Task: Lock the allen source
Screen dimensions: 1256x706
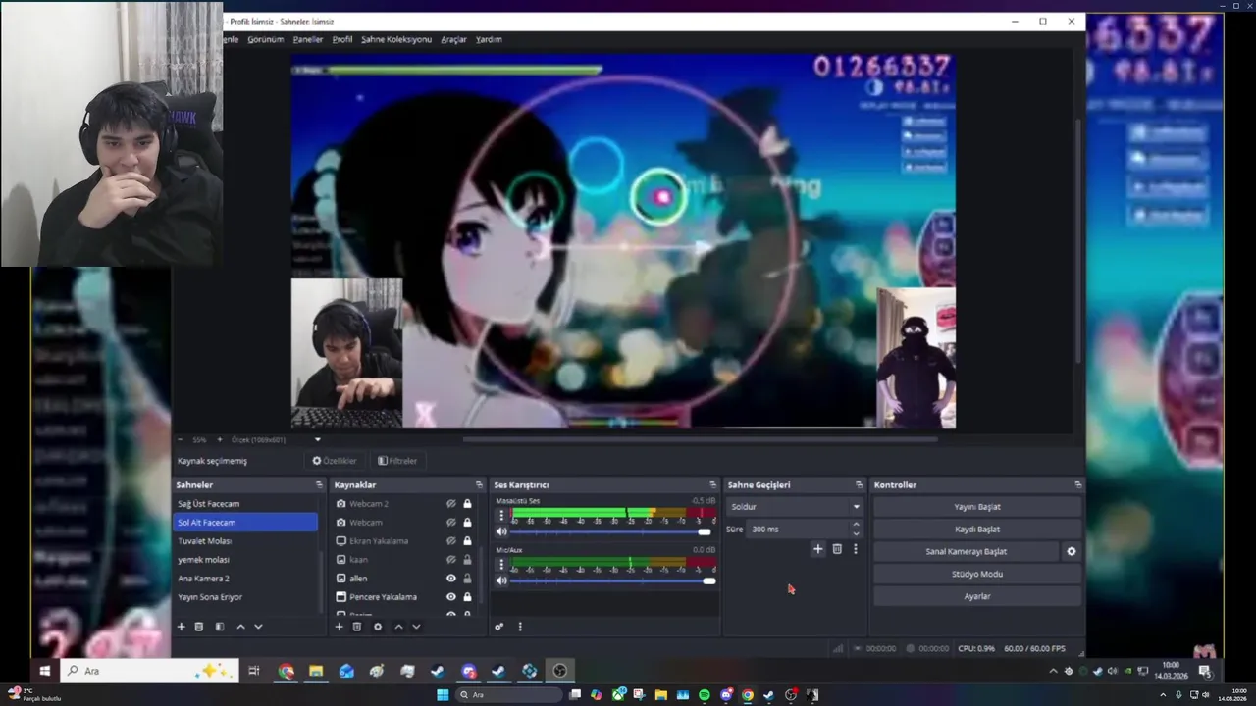Action: tap(467, 578)
